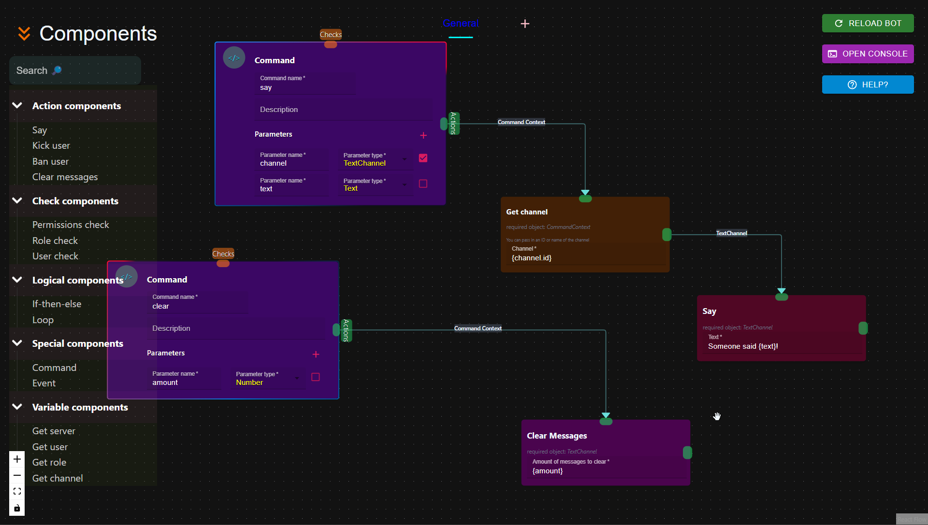Collapse the Action components section
Viewport: 928px width, 525px height.
coord(17,105)
